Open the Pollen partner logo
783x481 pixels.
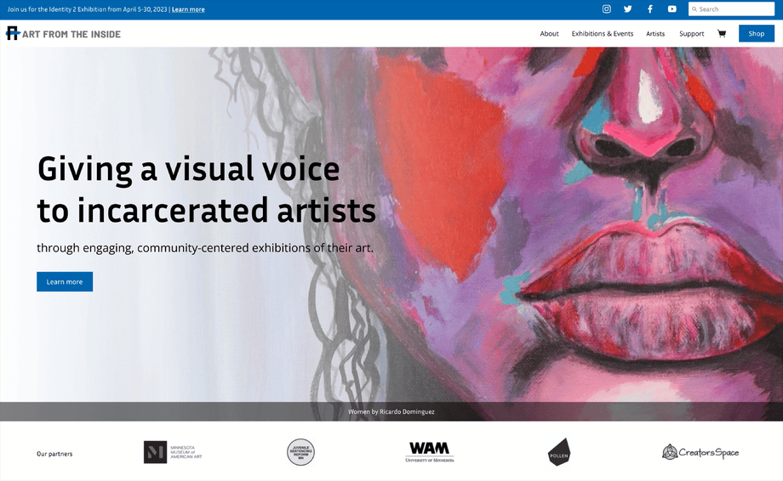(x=559, y=452)
